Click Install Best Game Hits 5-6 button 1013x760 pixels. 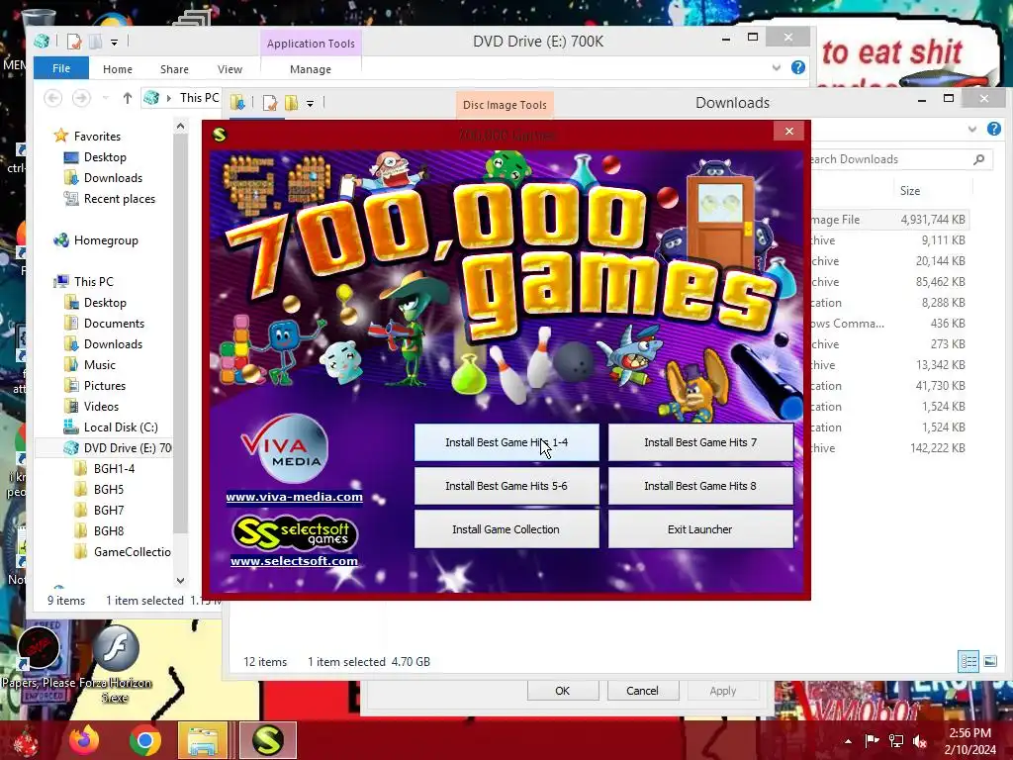(506, 486)
